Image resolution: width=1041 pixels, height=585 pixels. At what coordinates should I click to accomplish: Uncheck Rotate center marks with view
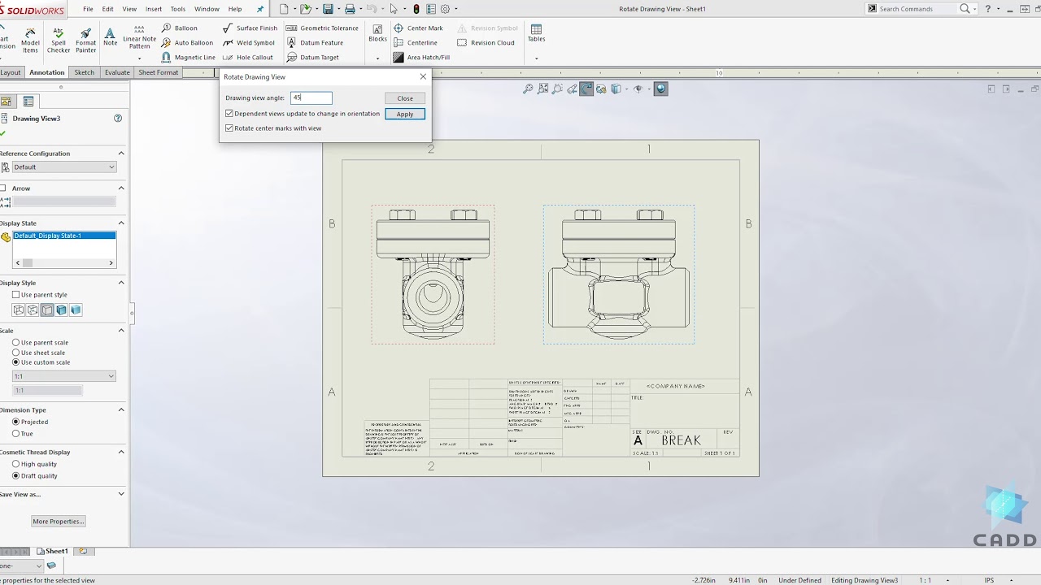pos(229,128)
